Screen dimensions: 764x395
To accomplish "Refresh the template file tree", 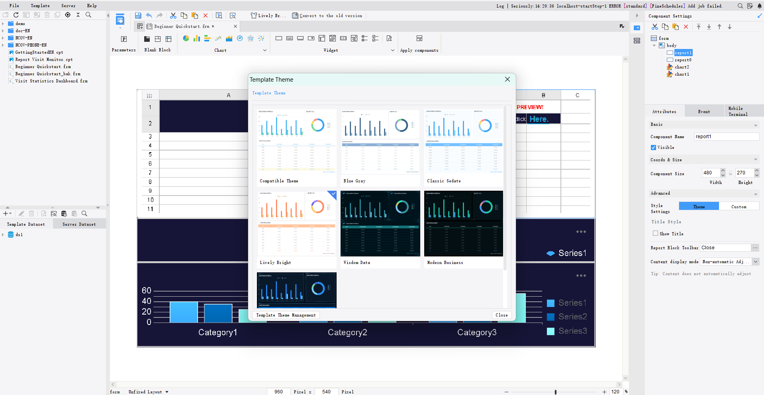I will pos(16,15).
